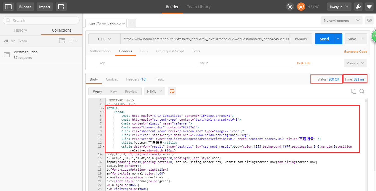Search the response with magnifier icon

point(362,91)
